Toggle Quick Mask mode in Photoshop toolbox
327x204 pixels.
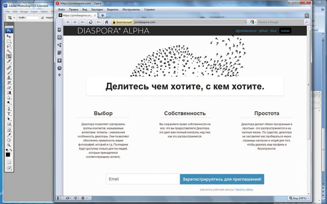pos(9,162)
